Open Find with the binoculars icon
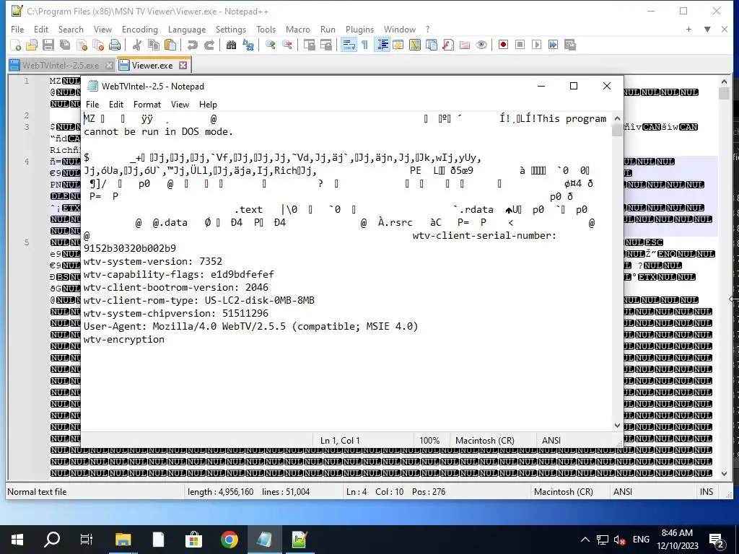The image size is (739, 554). pos(231,45)
